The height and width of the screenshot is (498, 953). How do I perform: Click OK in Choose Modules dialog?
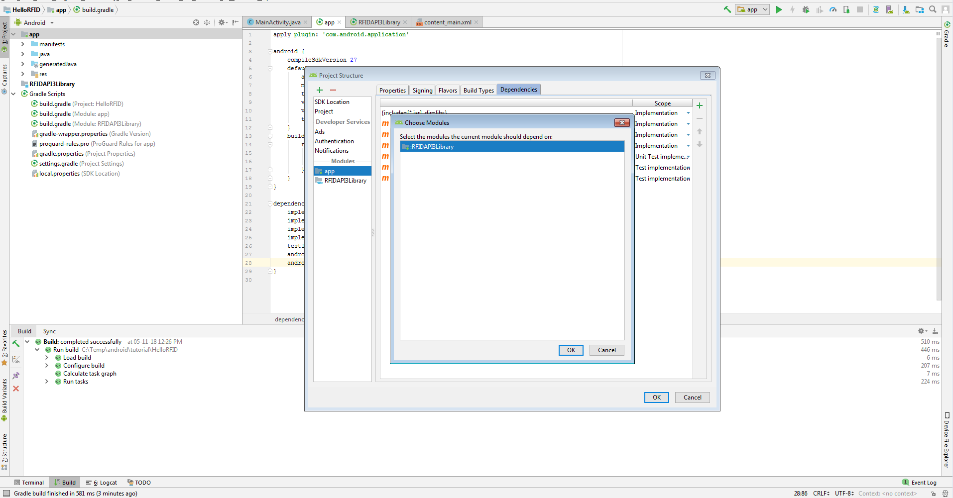tap(571, 350)
